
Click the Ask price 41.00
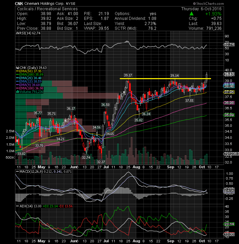(x=73, y=14)
